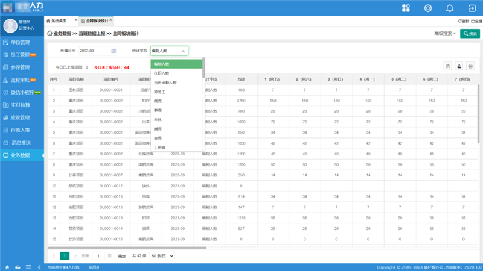This screenshot has width=483, height=271.
Task: Click the page number input field
Action: (x=100, y=256)
